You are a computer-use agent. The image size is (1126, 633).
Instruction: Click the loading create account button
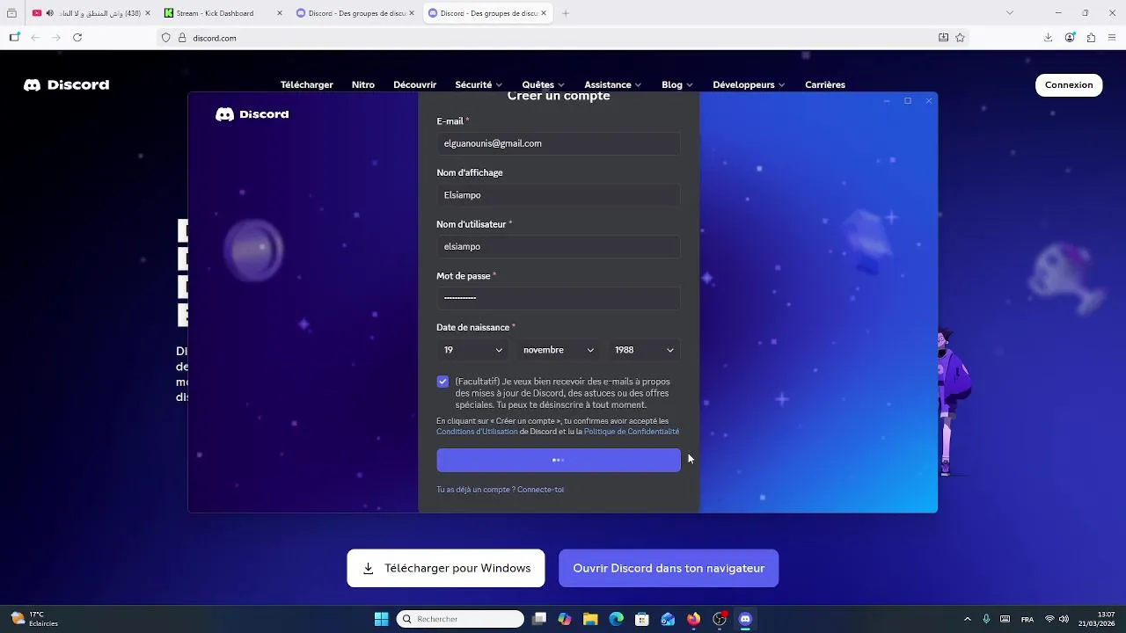pyautogui.click(x=559, y=460)
